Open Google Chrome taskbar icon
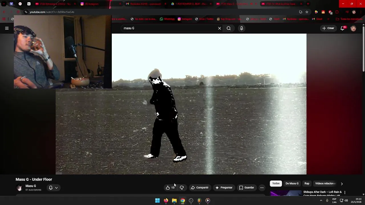Image resolution: width=365 pixels, height=205 pixels. [182, 200]
